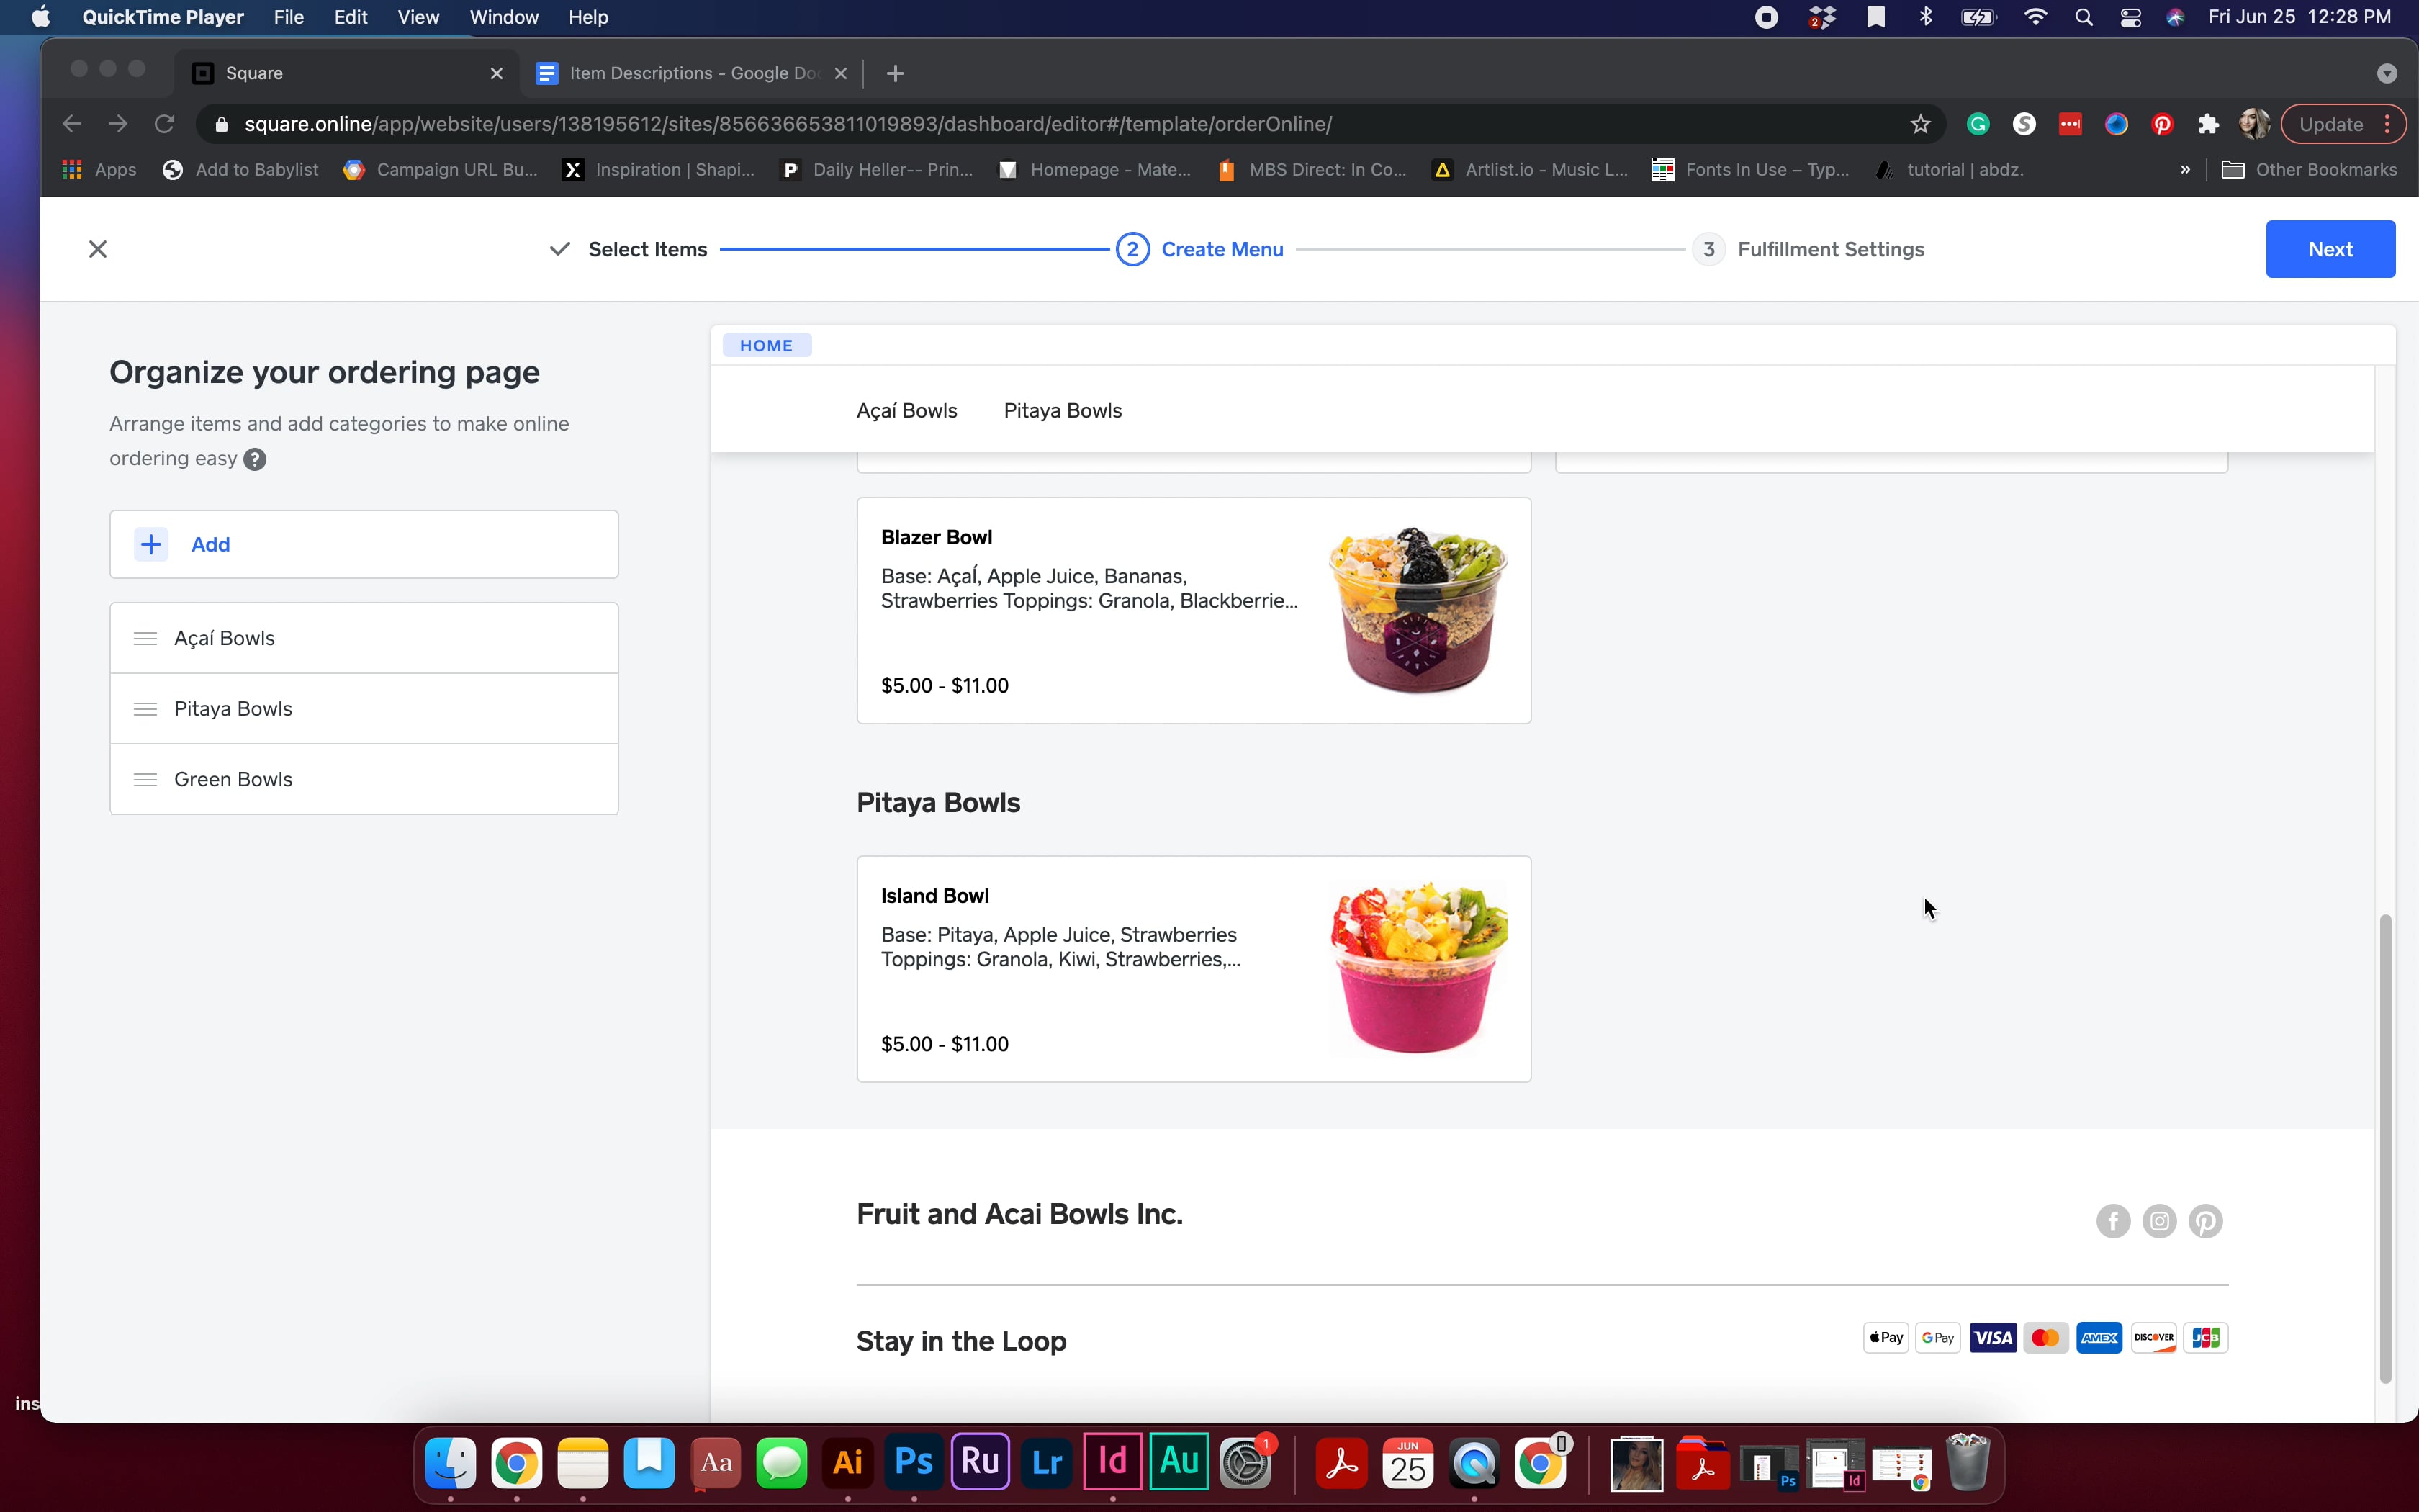This screenshot has width=2419, height=1512.
Task: Open the Window menu in the menu bar
Action: [x=503, y=17]
